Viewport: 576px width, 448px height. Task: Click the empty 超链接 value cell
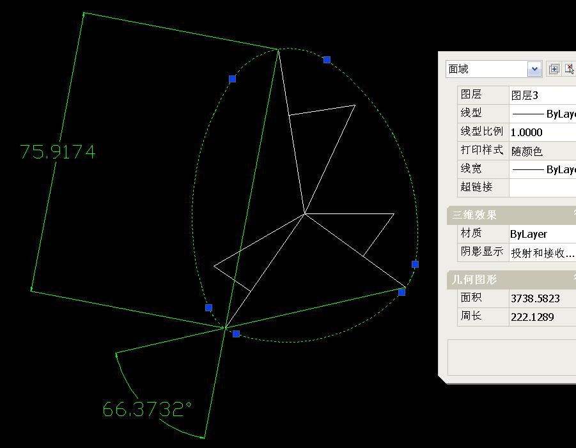coord(543,188)
